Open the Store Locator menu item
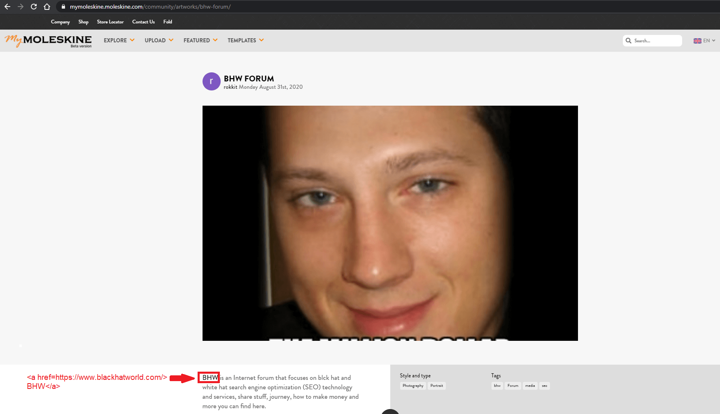Viewport: 720px width, 414px height. coord(110,22)
